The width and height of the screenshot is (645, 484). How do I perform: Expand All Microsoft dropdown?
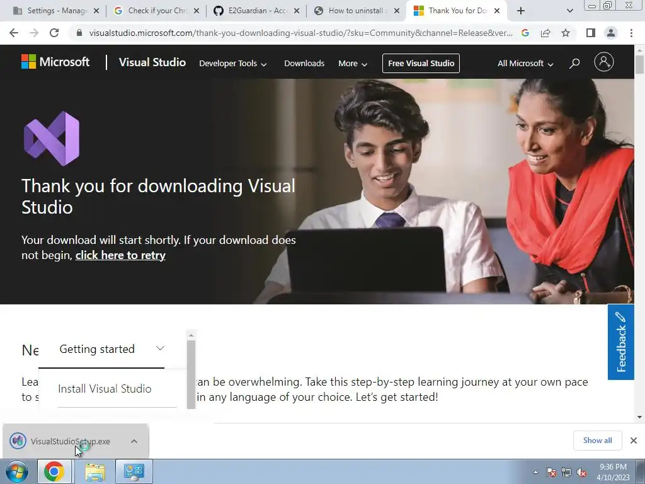click(525, 64)
